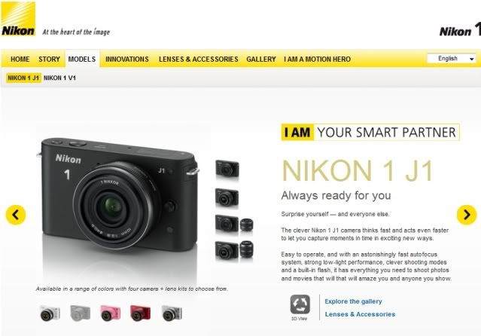
Task: Select the red camera color option
Action: (x=141, y=313)
